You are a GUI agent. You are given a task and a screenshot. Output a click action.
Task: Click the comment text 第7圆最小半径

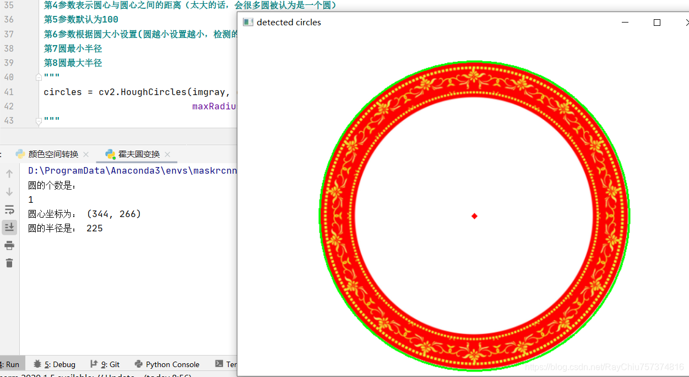(x=73, y=48)
